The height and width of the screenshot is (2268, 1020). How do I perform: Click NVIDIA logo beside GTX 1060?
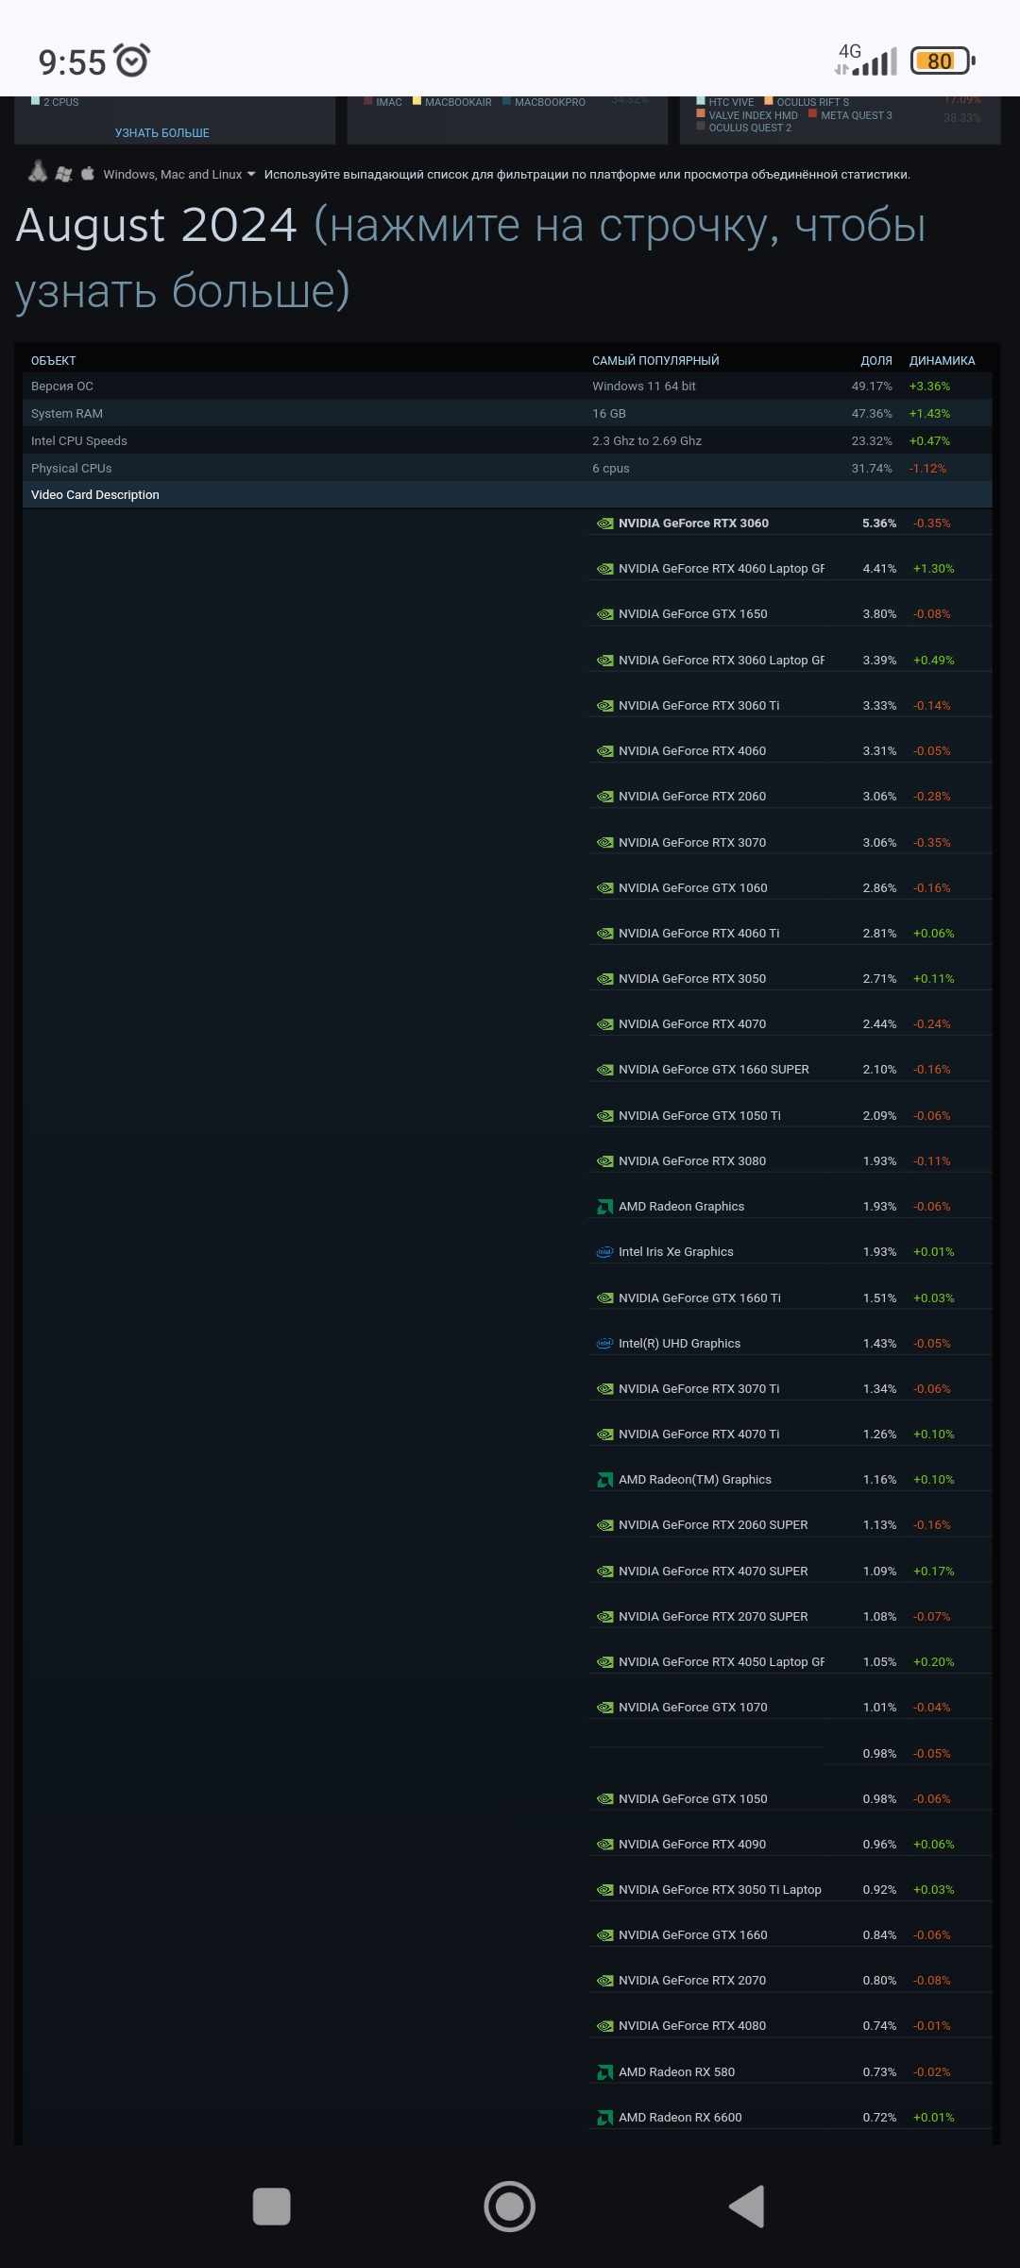click(x=605, y=888)
